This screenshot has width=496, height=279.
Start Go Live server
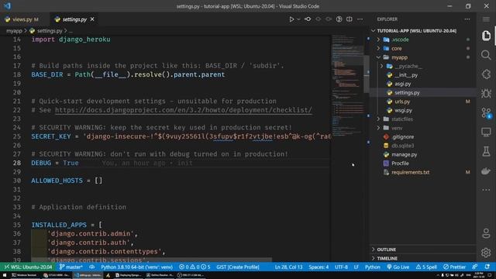tap(398, 267)
